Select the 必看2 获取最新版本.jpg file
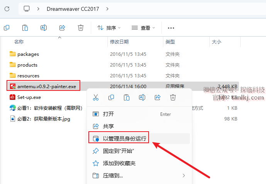 44,119
